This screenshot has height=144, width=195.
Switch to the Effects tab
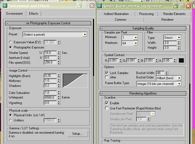(x=33, y=14)
